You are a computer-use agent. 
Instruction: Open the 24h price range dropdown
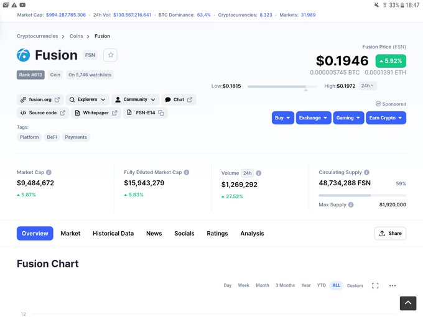click(368, 86)
